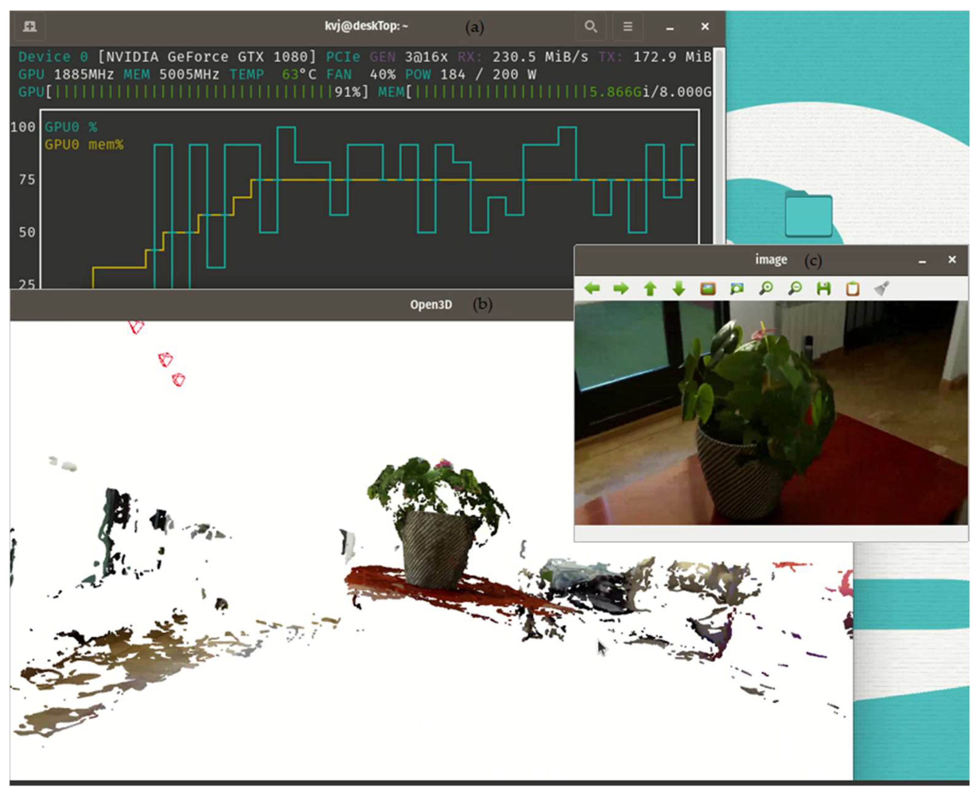
Task: Open new tab in terminal window
Action: coord(30,26)
